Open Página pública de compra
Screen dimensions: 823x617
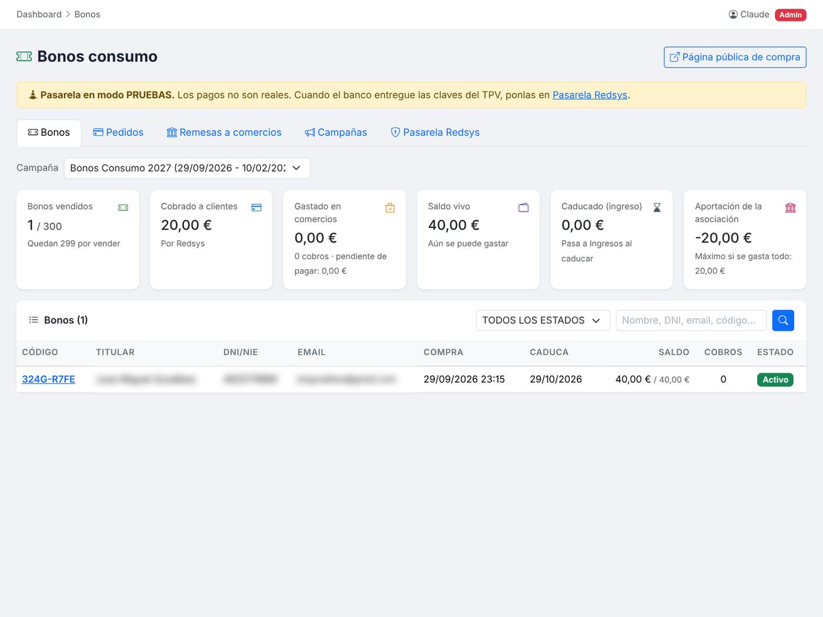(735, 57)
